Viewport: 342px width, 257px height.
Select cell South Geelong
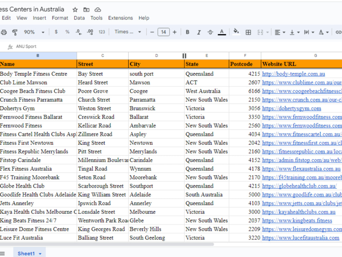click(x=156, y=238)
